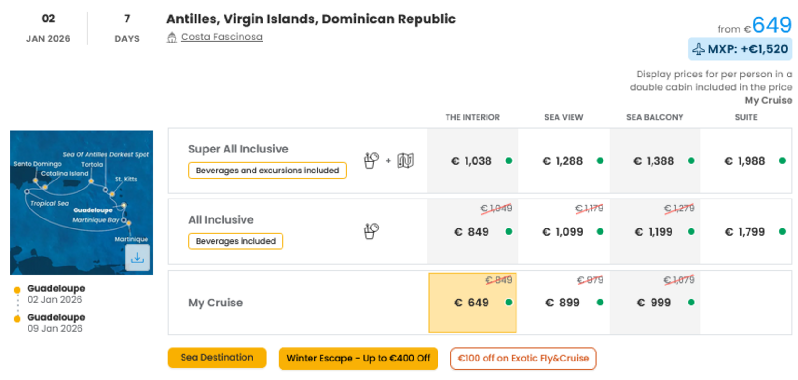The width and height of the screenshot is (798, 380).
Task: Click the MXP: +€1,520 flight badge
Action: 740,49
